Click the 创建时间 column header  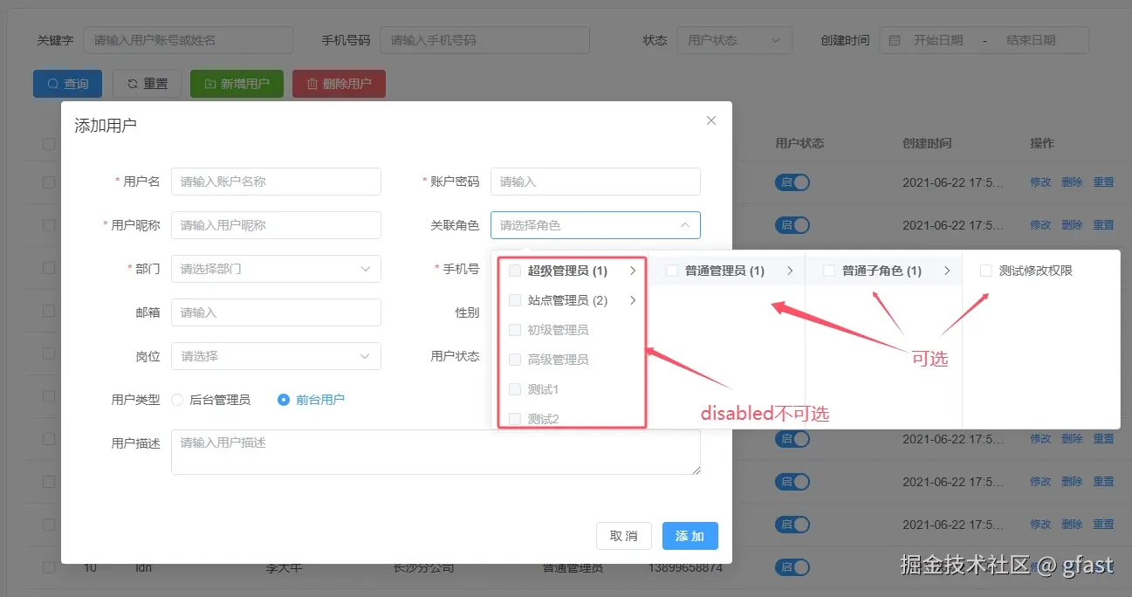point(927,143)
